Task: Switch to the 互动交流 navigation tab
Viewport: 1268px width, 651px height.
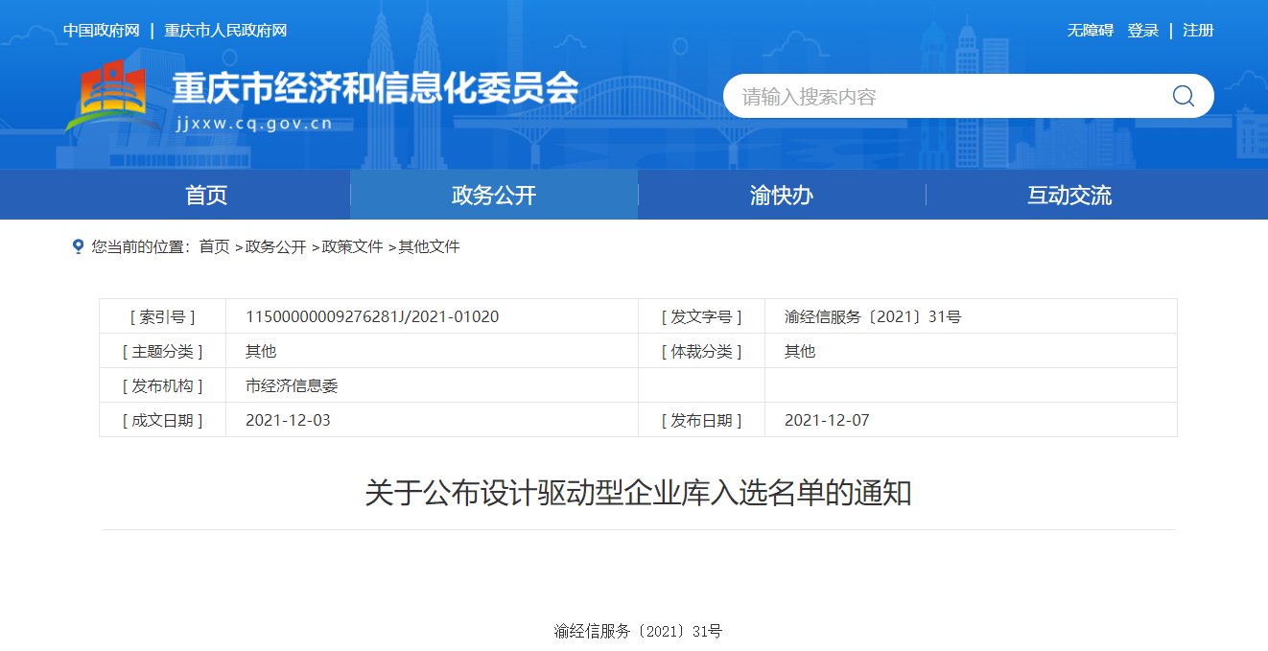Action: 1069,196
